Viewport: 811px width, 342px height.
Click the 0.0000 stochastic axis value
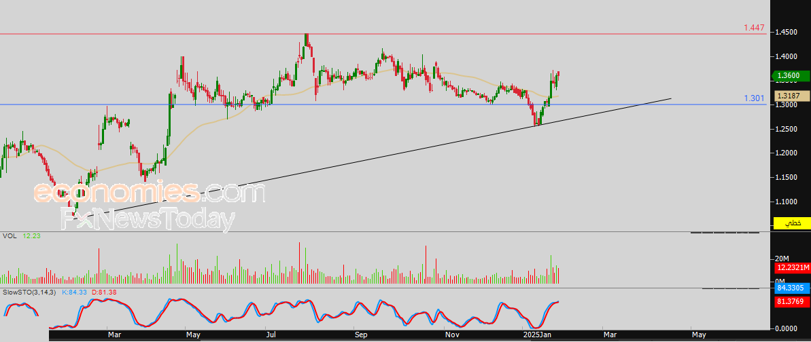(x=784, y=328)
